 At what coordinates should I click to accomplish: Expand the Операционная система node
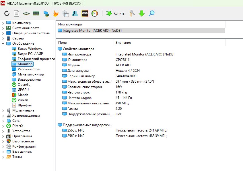pos(3,33)
